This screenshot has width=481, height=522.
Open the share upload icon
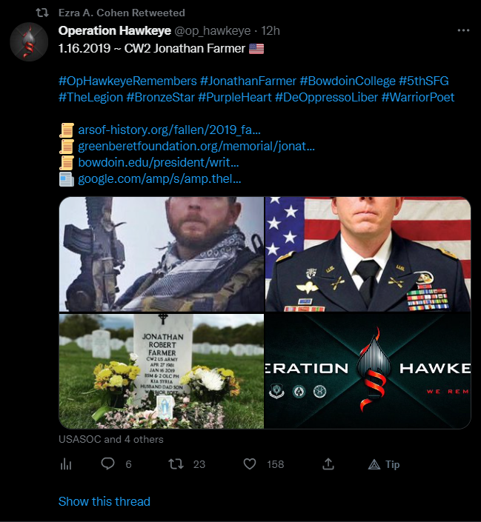pos(328,464)
